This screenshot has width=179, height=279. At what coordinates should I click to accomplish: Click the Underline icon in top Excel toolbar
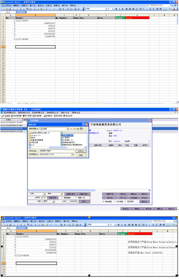click(123, 9)
